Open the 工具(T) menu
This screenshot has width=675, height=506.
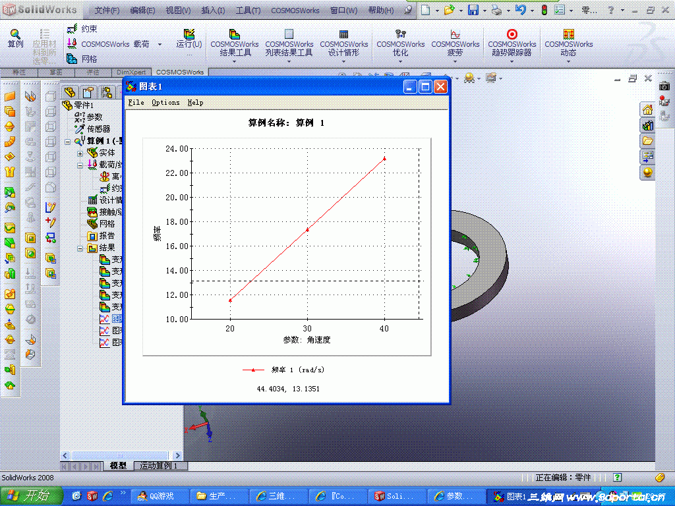[248, 11]
